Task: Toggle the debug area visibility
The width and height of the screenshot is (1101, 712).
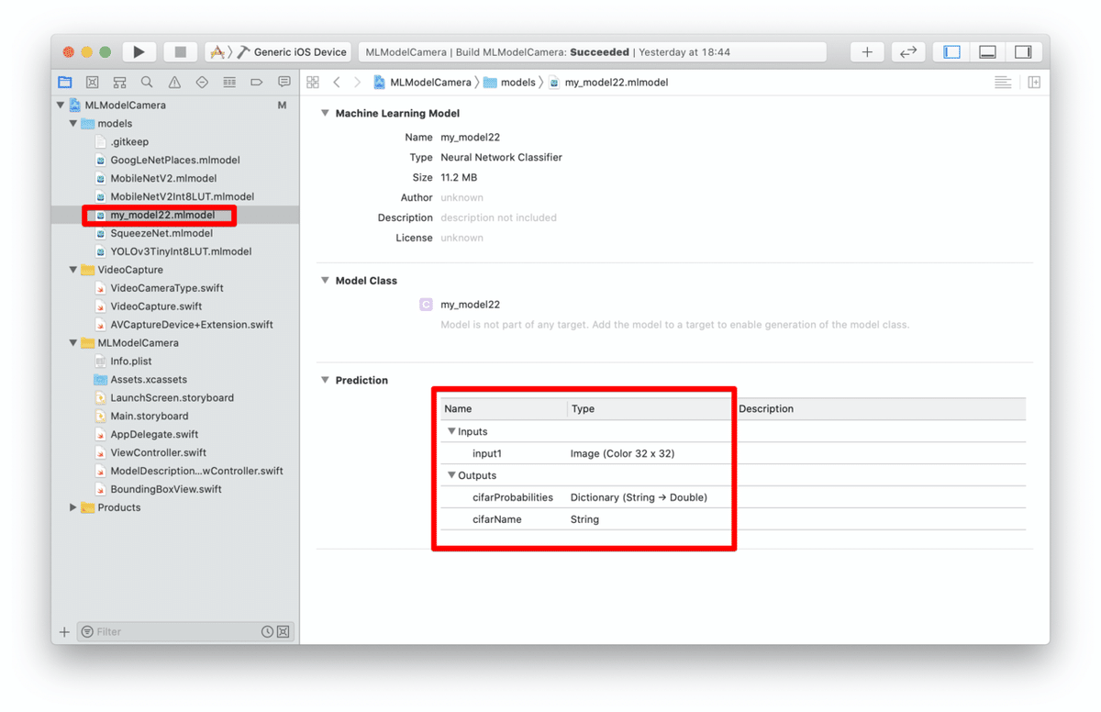Action: [x=987, y=52]
